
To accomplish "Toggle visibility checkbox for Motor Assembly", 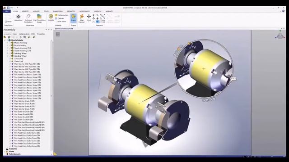I will point(10,43).
